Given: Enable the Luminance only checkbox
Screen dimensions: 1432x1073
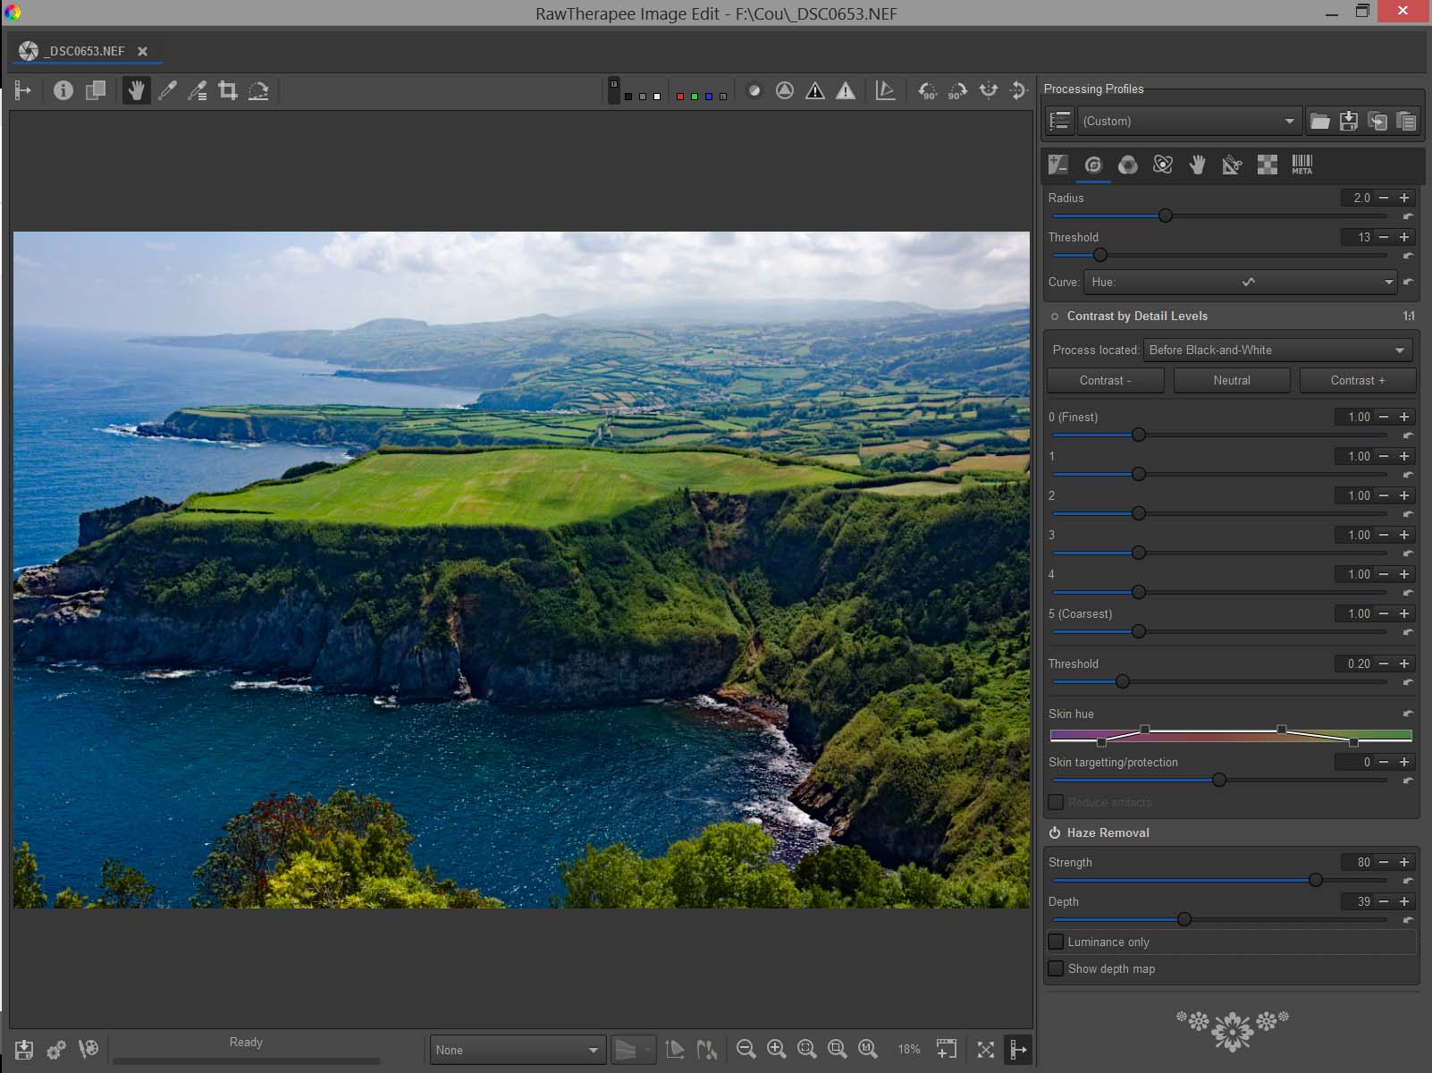Looking at the screenshot, I should coord(1056,942).
